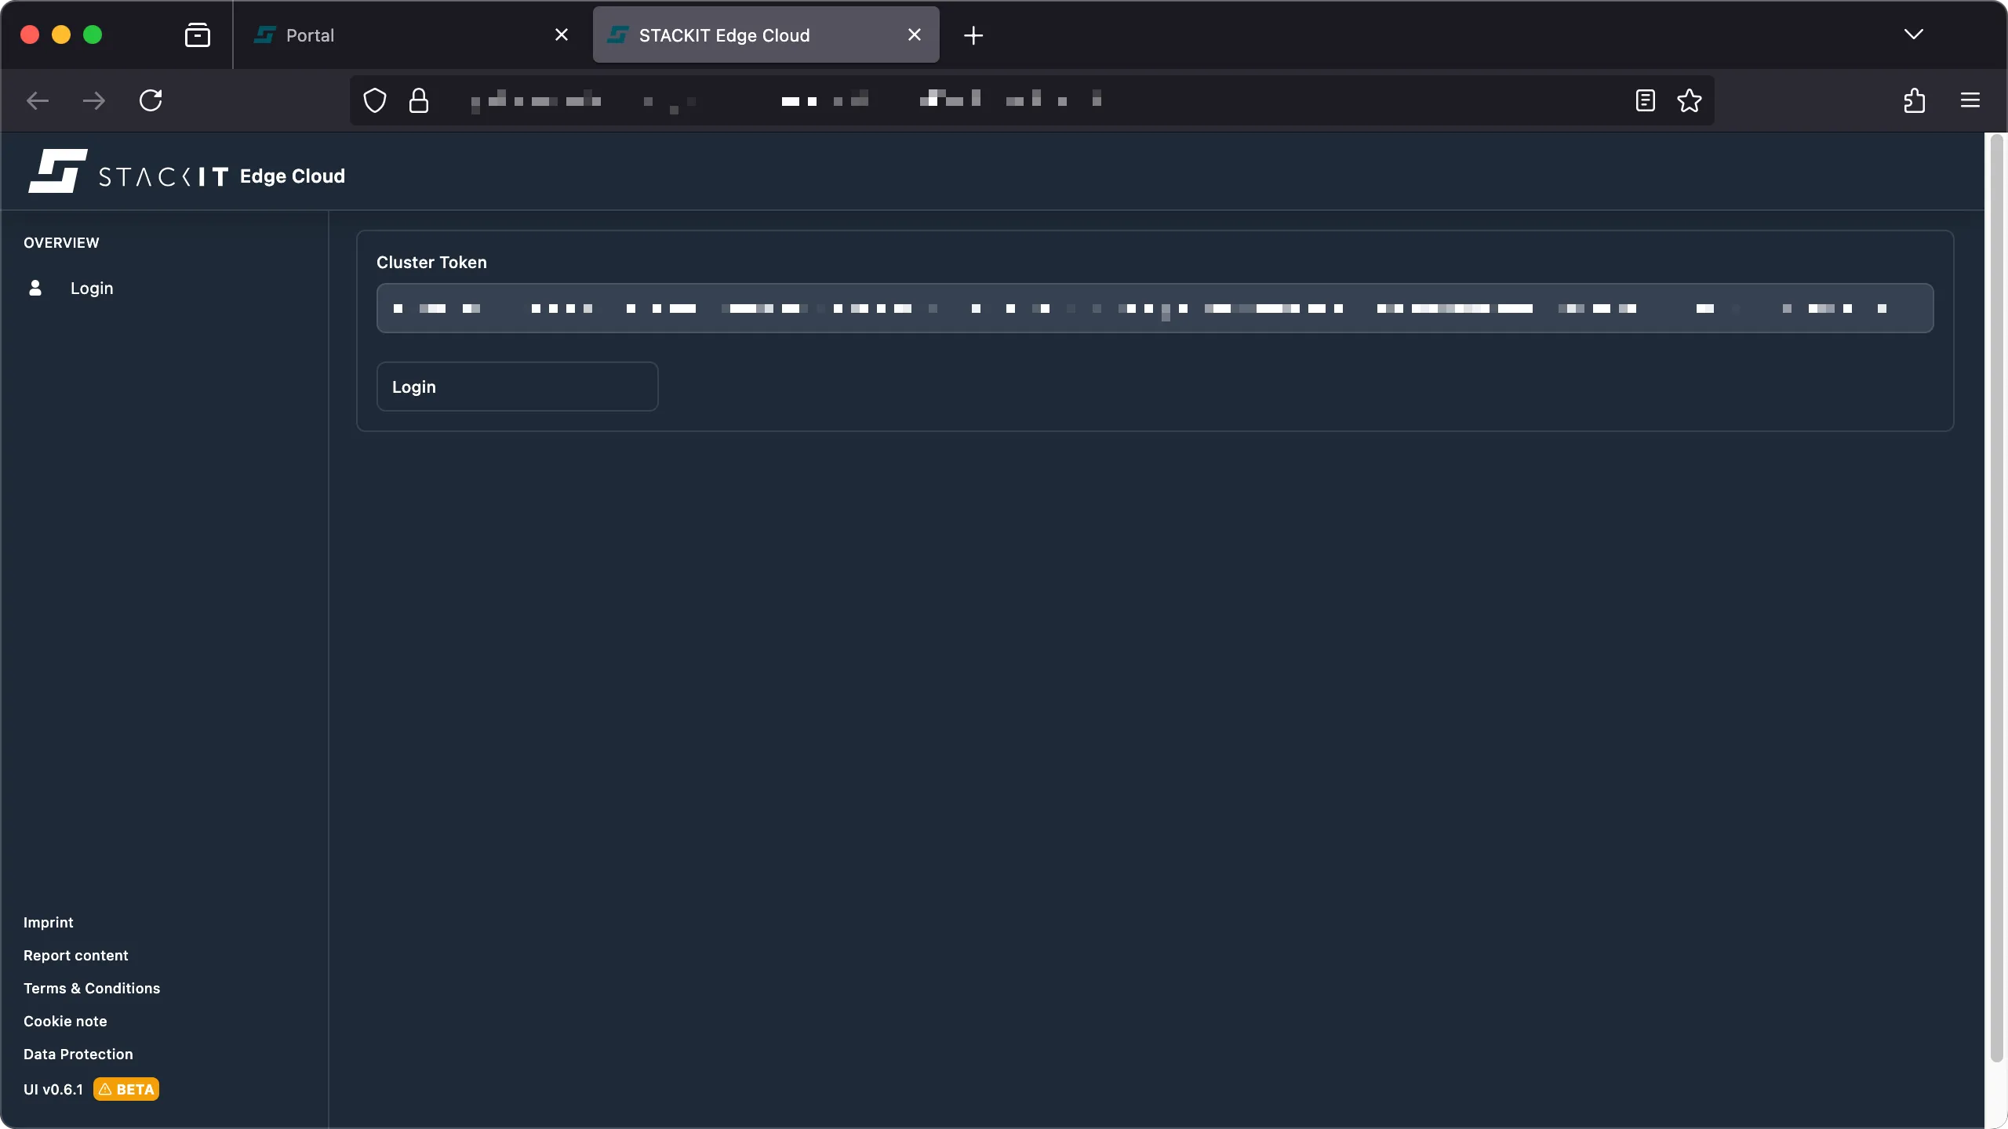The width and height of the screenshot is (2008, 1129).
Task: Open the tab overview dropdown at top right
Action: [x=1914, y=34]
